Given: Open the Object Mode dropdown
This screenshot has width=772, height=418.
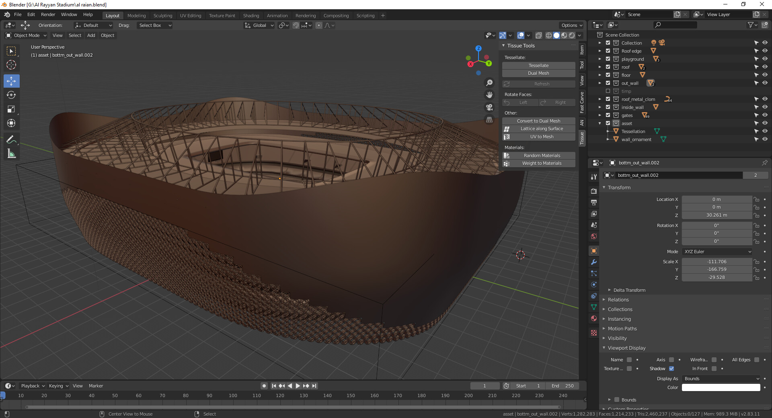Looking at the screenshot, I should (27, 35).
